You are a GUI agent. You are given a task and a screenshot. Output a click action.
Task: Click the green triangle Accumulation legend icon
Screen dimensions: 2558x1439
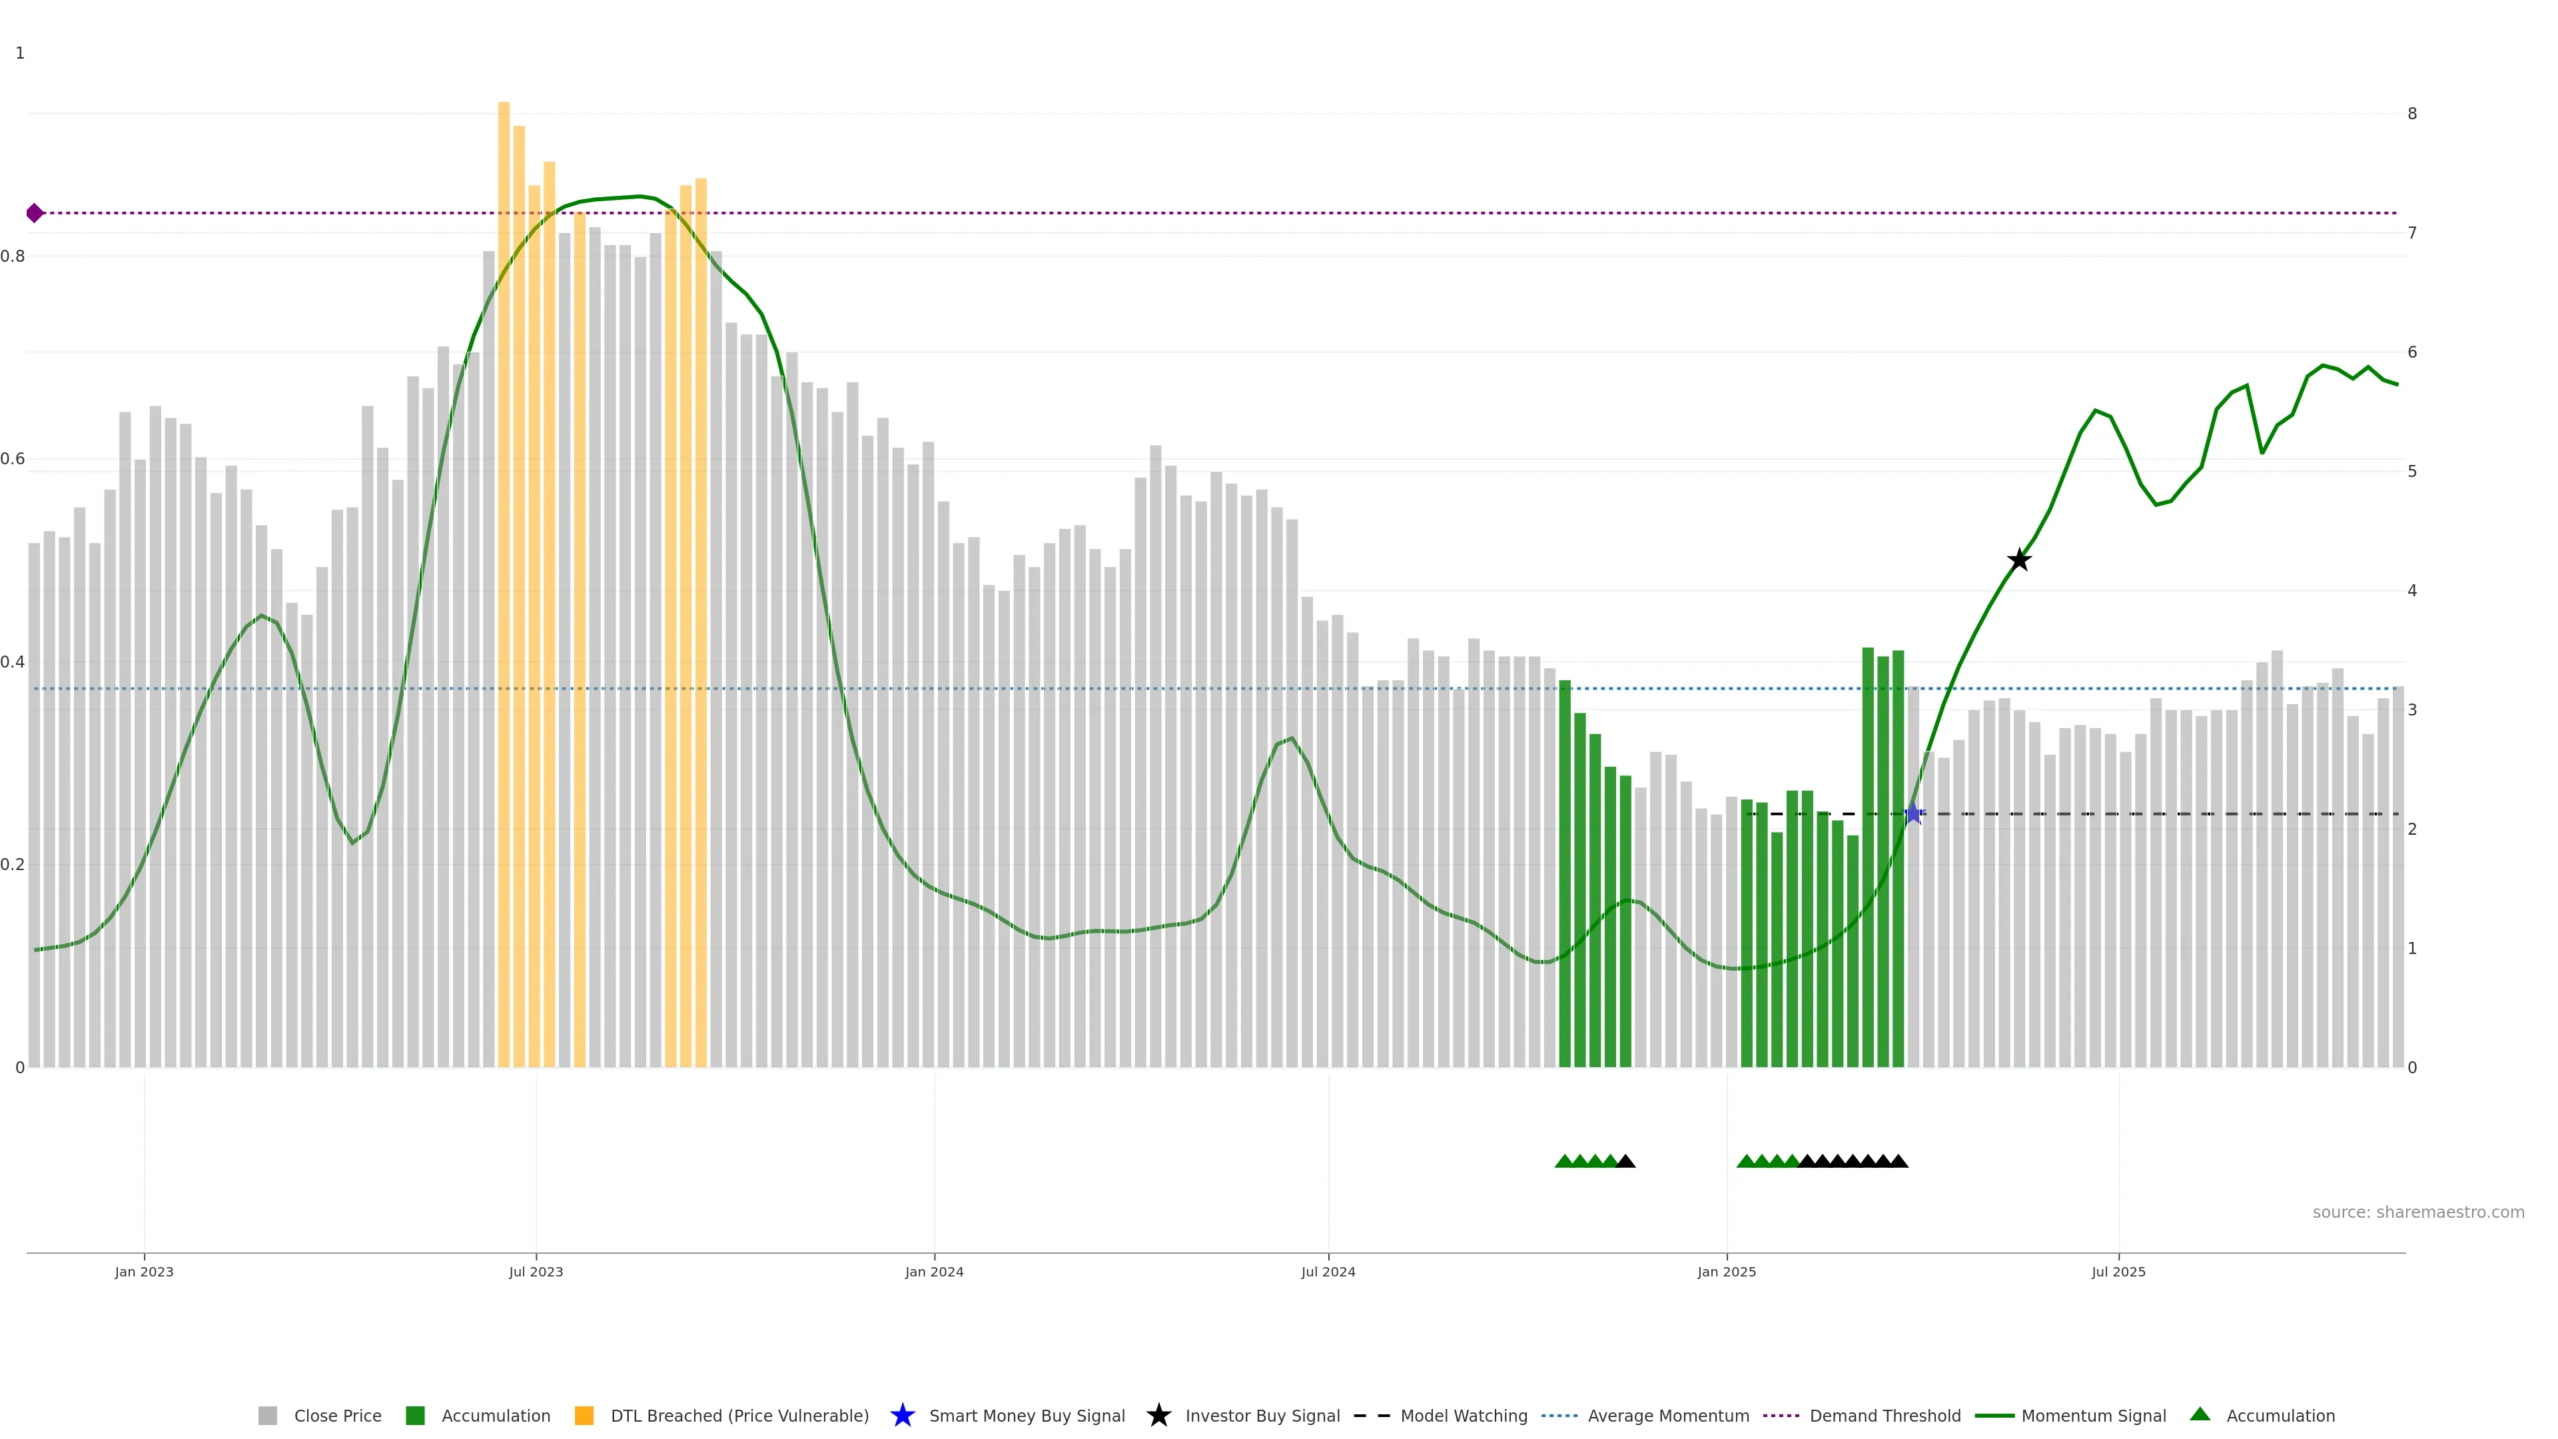(2200, 1414)
